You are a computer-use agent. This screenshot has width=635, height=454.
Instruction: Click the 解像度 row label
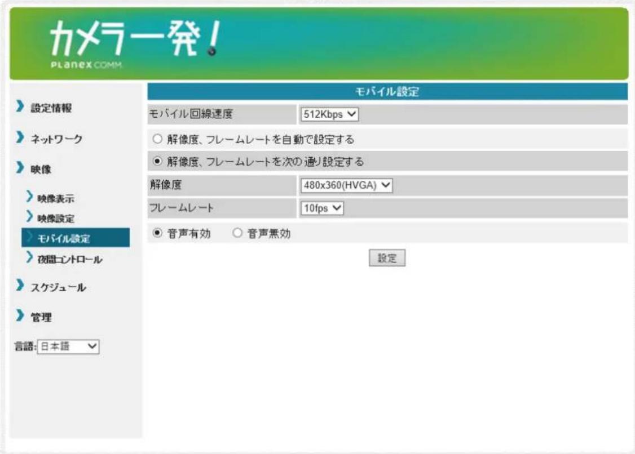tap(166, 185)
